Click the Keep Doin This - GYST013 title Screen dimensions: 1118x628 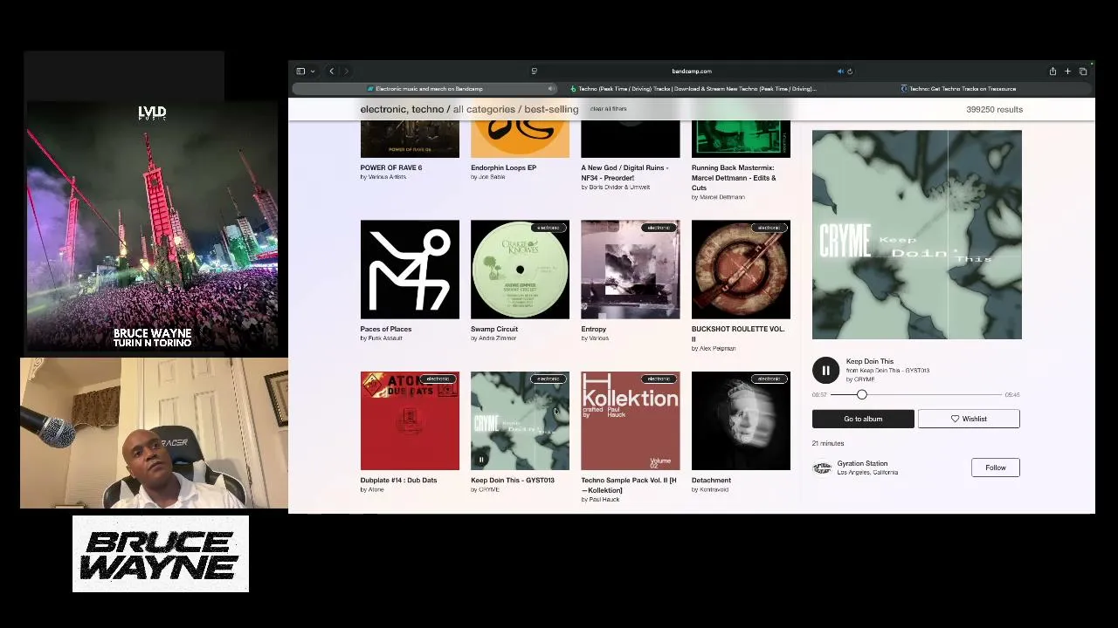[x=513, y=480]
